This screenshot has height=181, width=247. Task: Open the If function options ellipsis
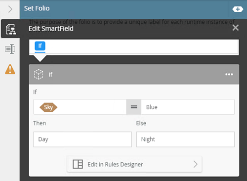tap(229, 74)
